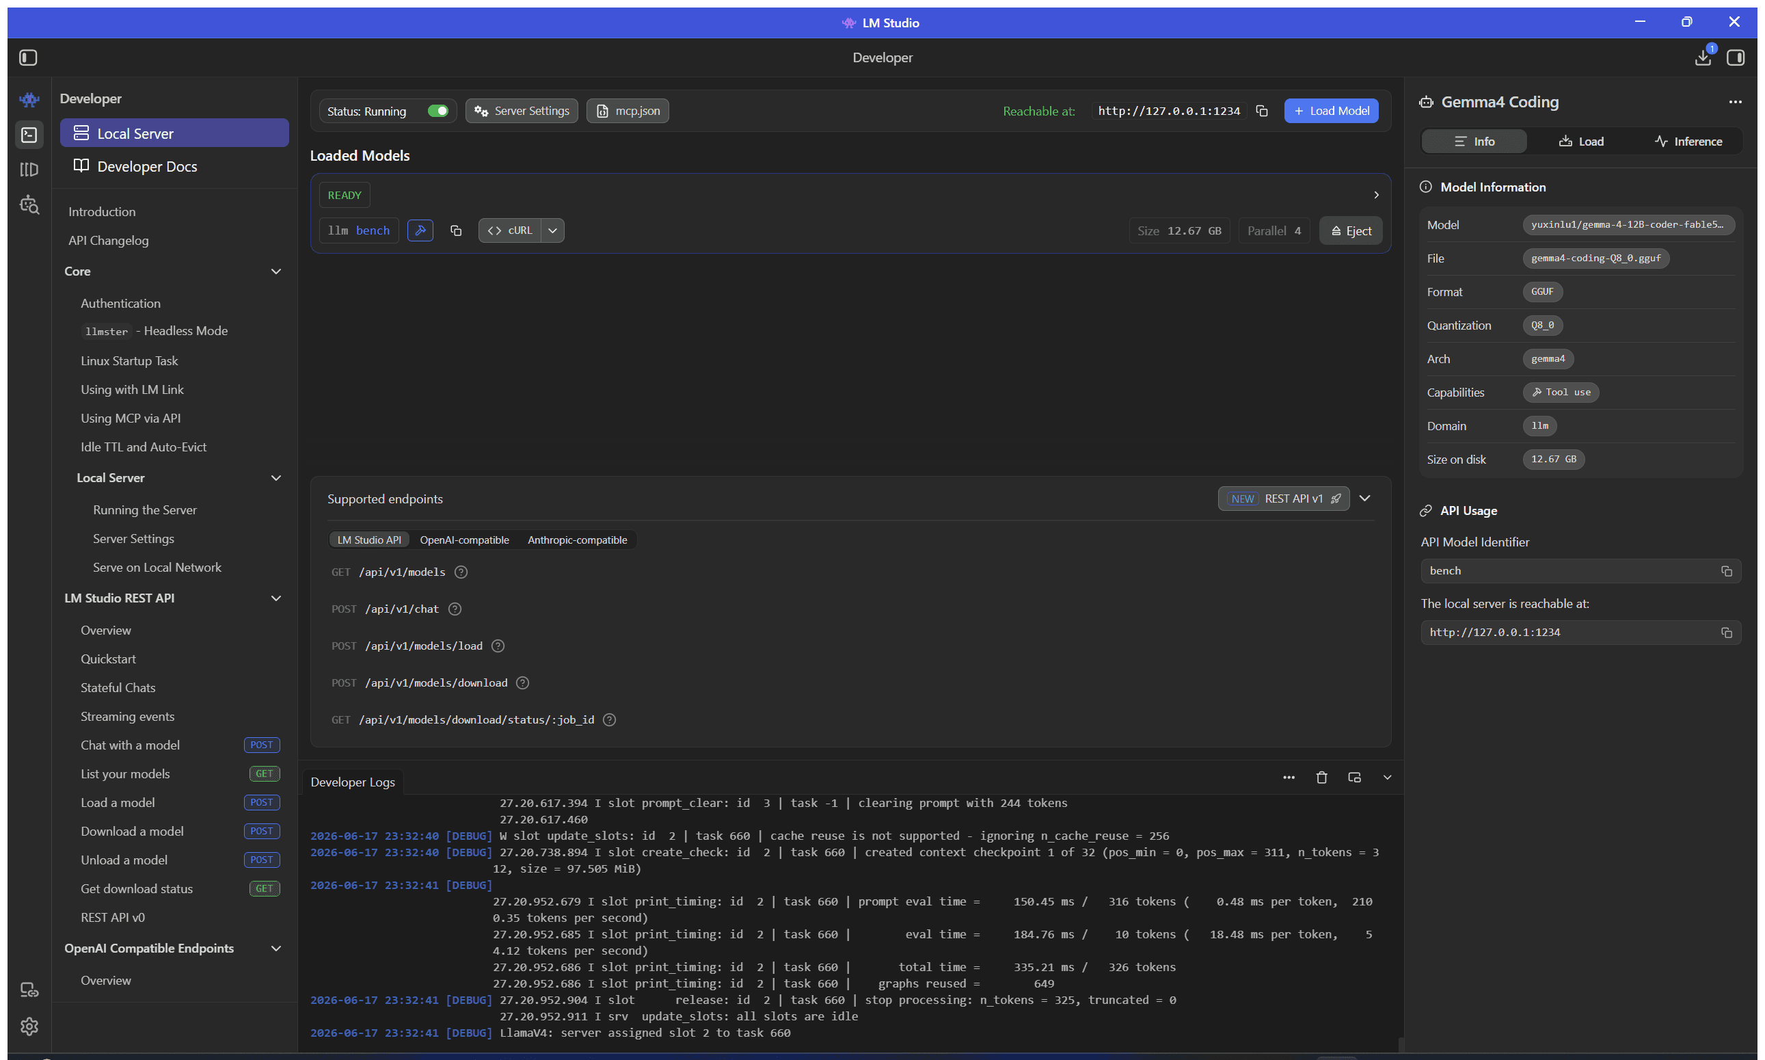
Task: Open the Chat section robot icon
Action: point(29,100)
